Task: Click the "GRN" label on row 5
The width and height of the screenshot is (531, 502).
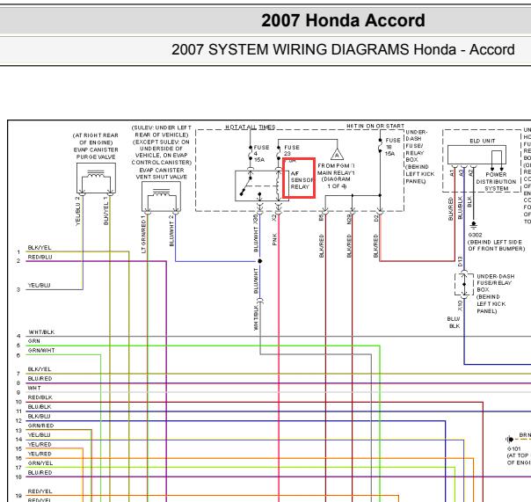Action: tap(34, 341)
